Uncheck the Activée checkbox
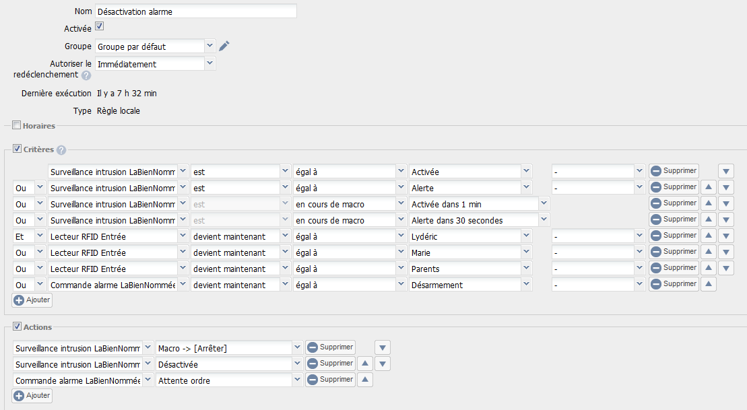Viewport: 747px width, 410px height. pos(99,27)
